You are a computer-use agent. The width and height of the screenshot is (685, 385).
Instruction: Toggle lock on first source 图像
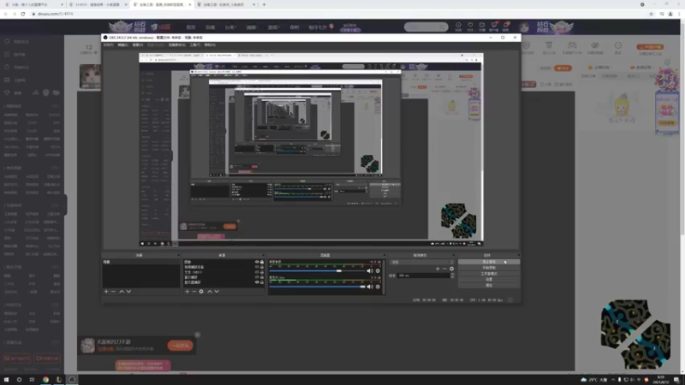[262, 262]
